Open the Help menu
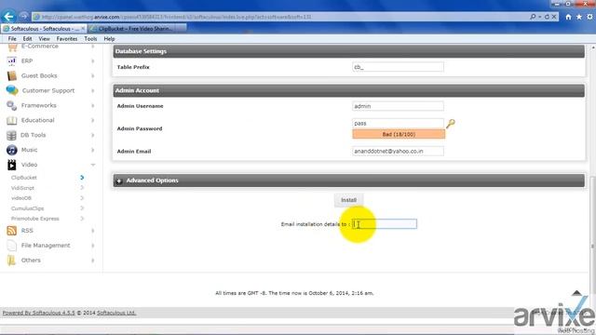 109,39
